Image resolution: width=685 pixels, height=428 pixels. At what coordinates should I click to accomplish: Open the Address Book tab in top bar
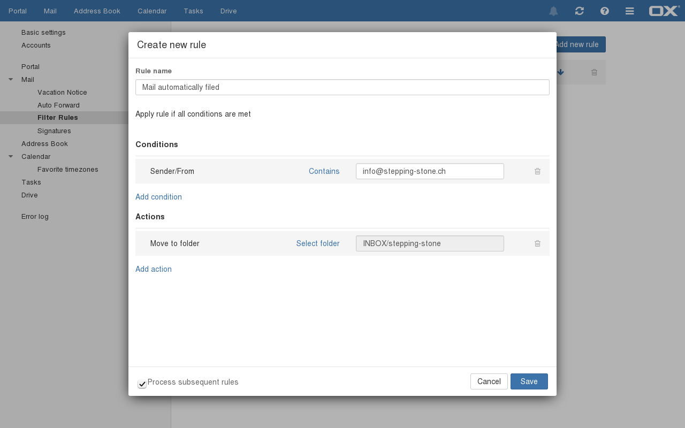click(97, 11)
